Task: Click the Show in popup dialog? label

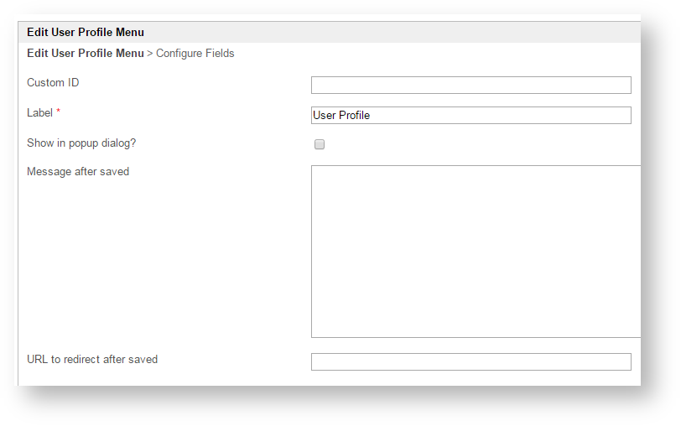Action: tap(81, 143)
